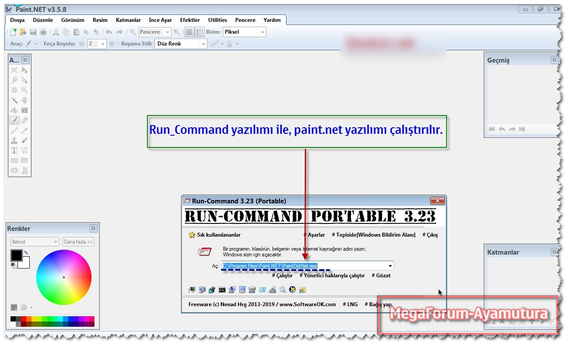Select the Eraser tool
The height and width of the screenshot is (346, 569).
point(24,120)
